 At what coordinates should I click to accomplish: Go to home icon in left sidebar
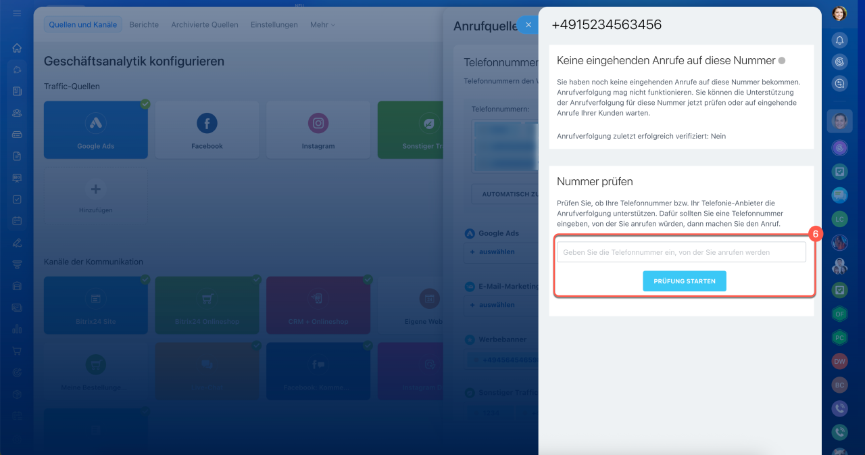coord(17,48)
